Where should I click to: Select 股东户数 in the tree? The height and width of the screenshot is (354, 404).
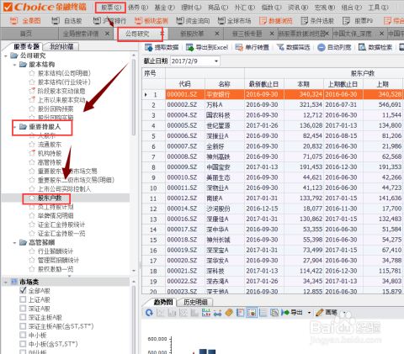tap(50, 198)
